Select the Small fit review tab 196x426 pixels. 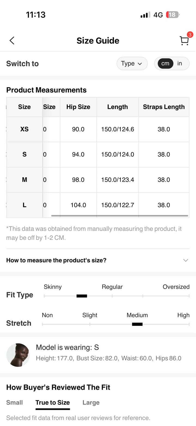pyautogui.click(x=14, y=403)
